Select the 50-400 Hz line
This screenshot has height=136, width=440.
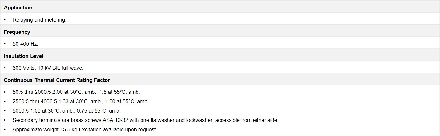pyautogui.click(x=25, y=44)
